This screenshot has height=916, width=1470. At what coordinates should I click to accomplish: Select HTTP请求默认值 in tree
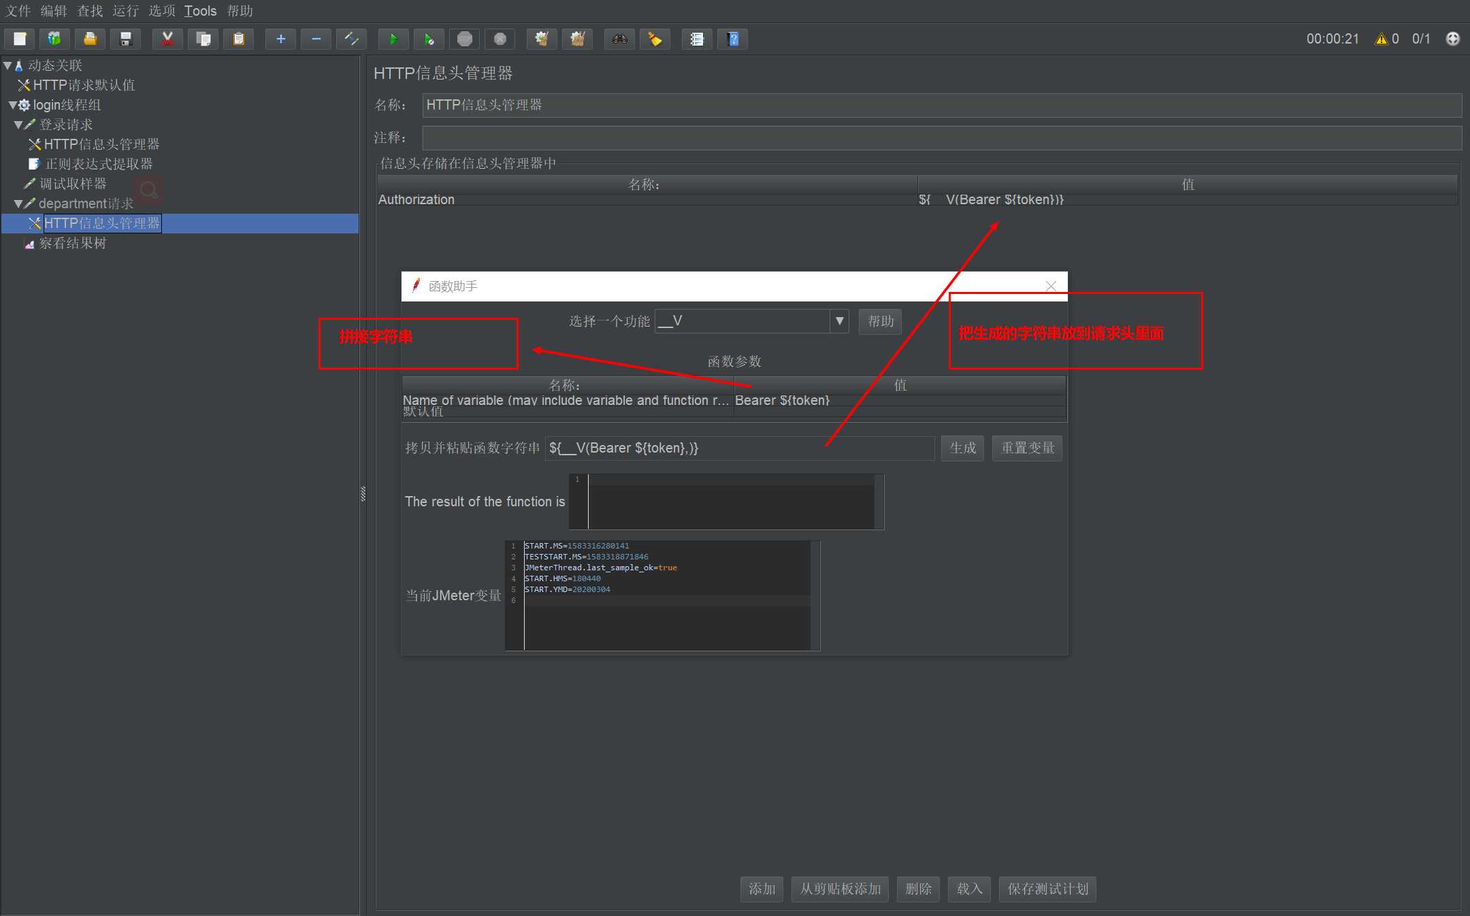pos(84,85)
